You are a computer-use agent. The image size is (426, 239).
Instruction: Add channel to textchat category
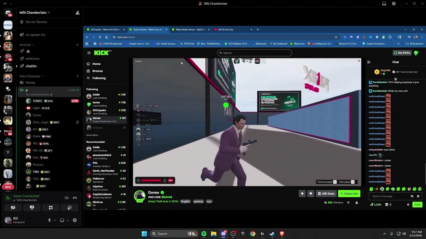pos(77,45)
